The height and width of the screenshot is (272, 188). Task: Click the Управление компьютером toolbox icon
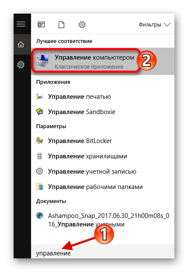tap(43, 61)
